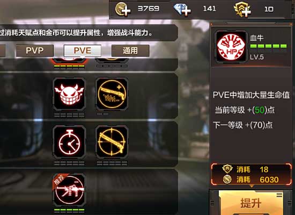Switch to the PVP tab
The height and width of the screenshot is (215, 295).
[35, 51]
